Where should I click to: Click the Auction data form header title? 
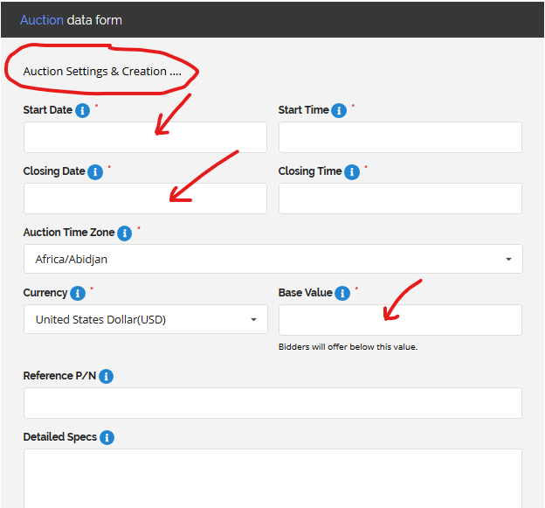pyautogui.click(x=71, y=19)
